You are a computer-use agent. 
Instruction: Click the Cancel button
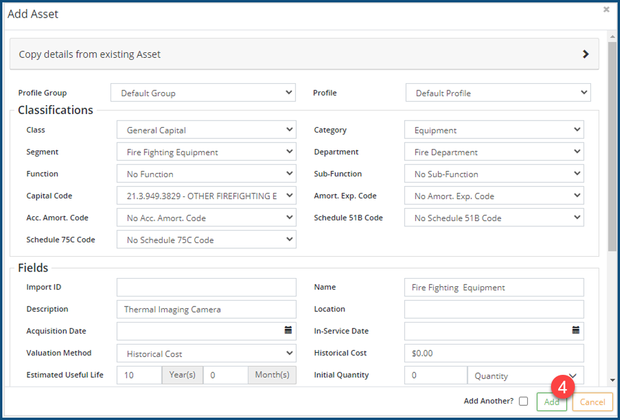(592, 402)
